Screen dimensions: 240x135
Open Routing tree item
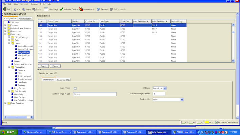coord(21,85)
